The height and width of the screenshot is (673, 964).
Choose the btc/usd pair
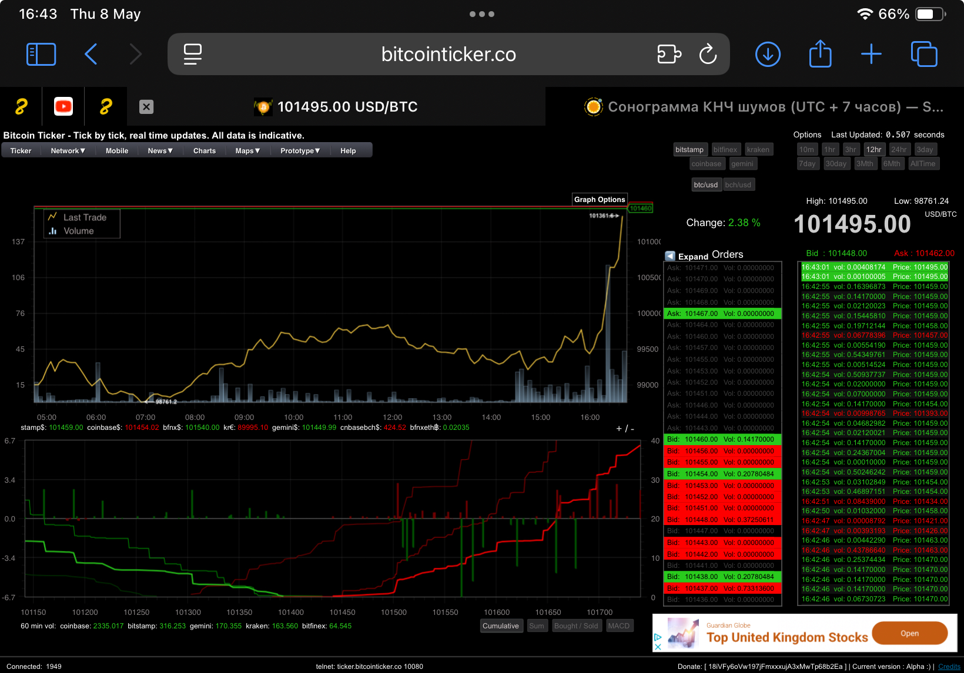tap(706, 185)
